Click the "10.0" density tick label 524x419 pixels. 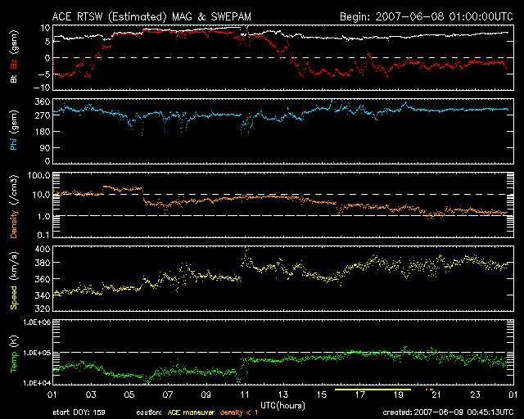pos(41,195)
